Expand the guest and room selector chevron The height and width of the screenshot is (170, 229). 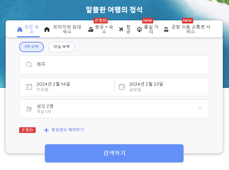pyautogui.click(x=200, y=108)
